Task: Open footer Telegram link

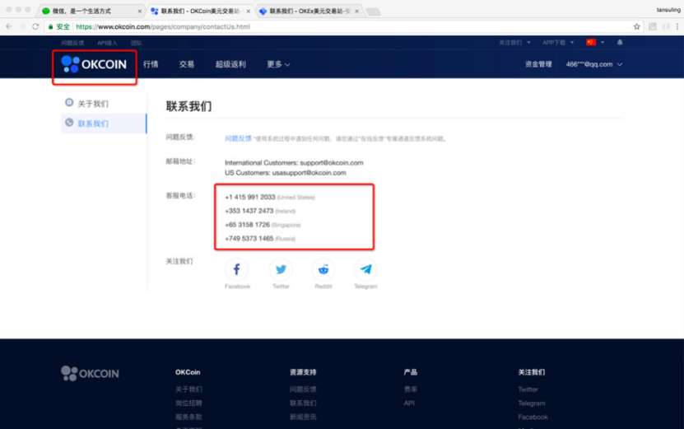Action: pos(532,403)
